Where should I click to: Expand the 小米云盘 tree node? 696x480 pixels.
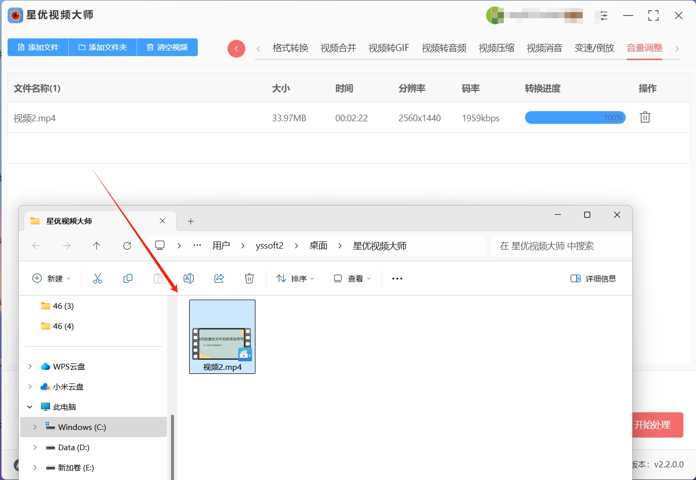pos(30,387)
